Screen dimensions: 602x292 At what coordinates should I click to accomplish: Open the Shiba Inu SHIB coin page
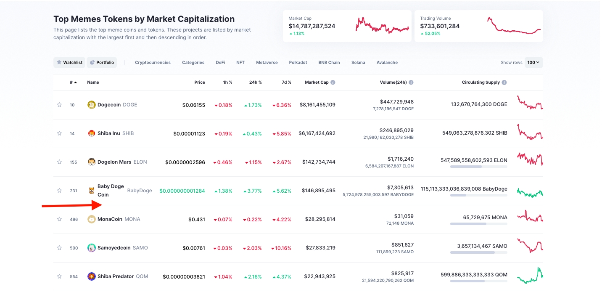(x=116, y=133)
